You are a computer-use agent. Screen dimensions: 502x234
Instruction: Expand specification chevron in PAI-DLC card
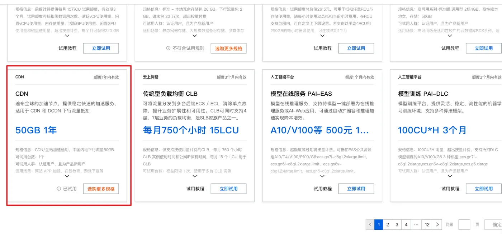click(450, 176)
